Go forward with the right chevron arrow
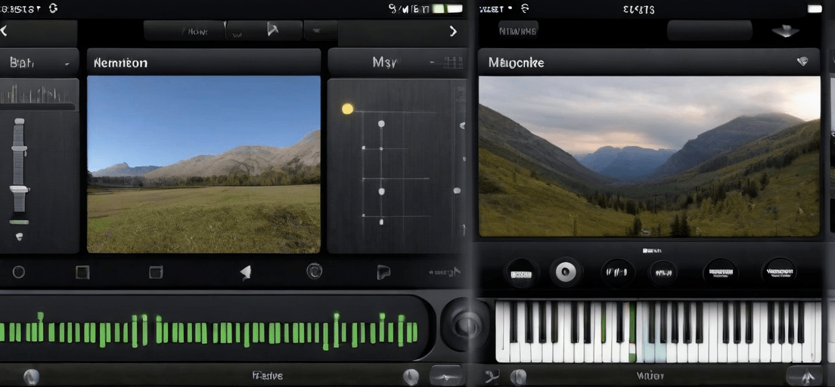 click(453, 31)
